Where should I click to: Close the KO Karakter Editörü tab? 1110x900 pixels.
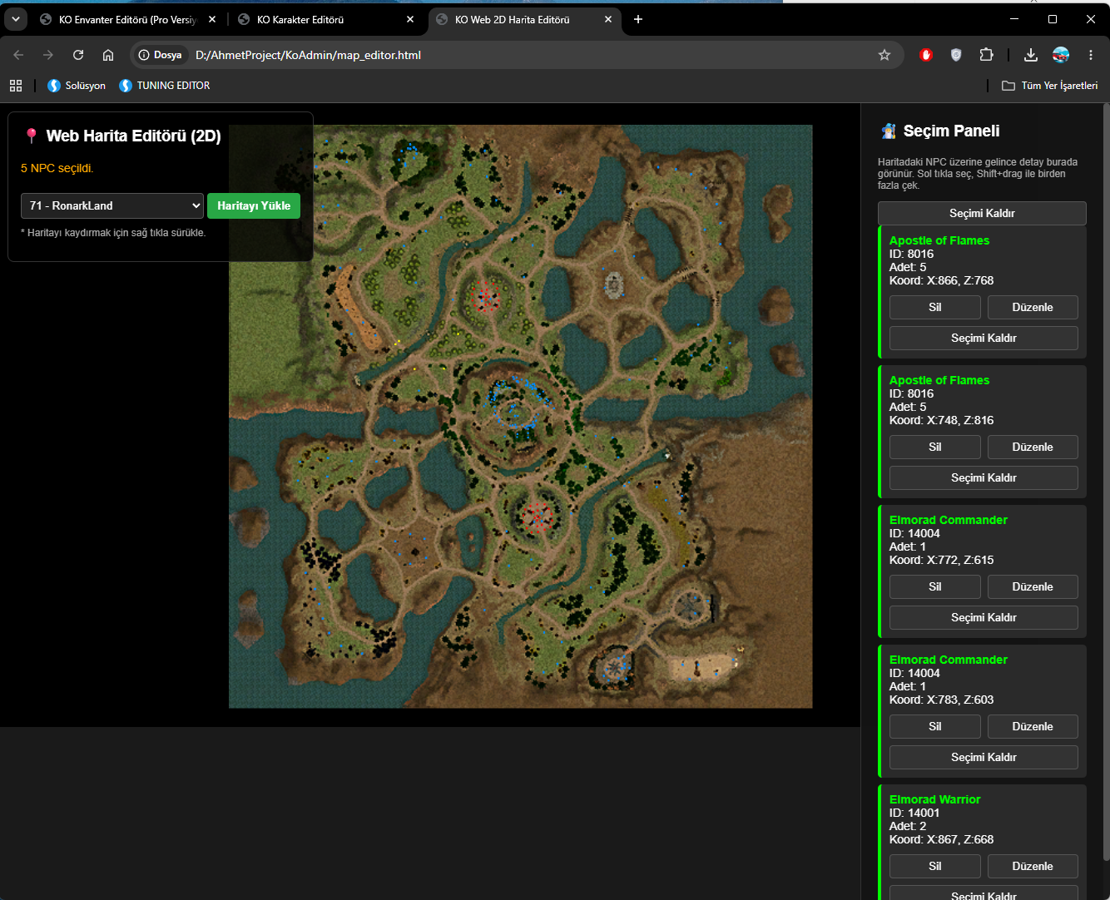tap(410, 19)
